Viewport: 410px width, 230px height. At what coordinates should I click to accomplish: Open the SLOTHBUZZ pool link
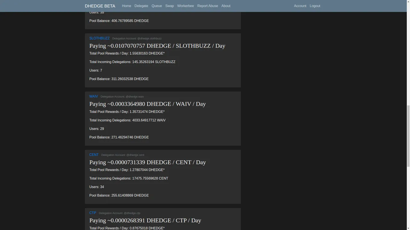point(99,38)
